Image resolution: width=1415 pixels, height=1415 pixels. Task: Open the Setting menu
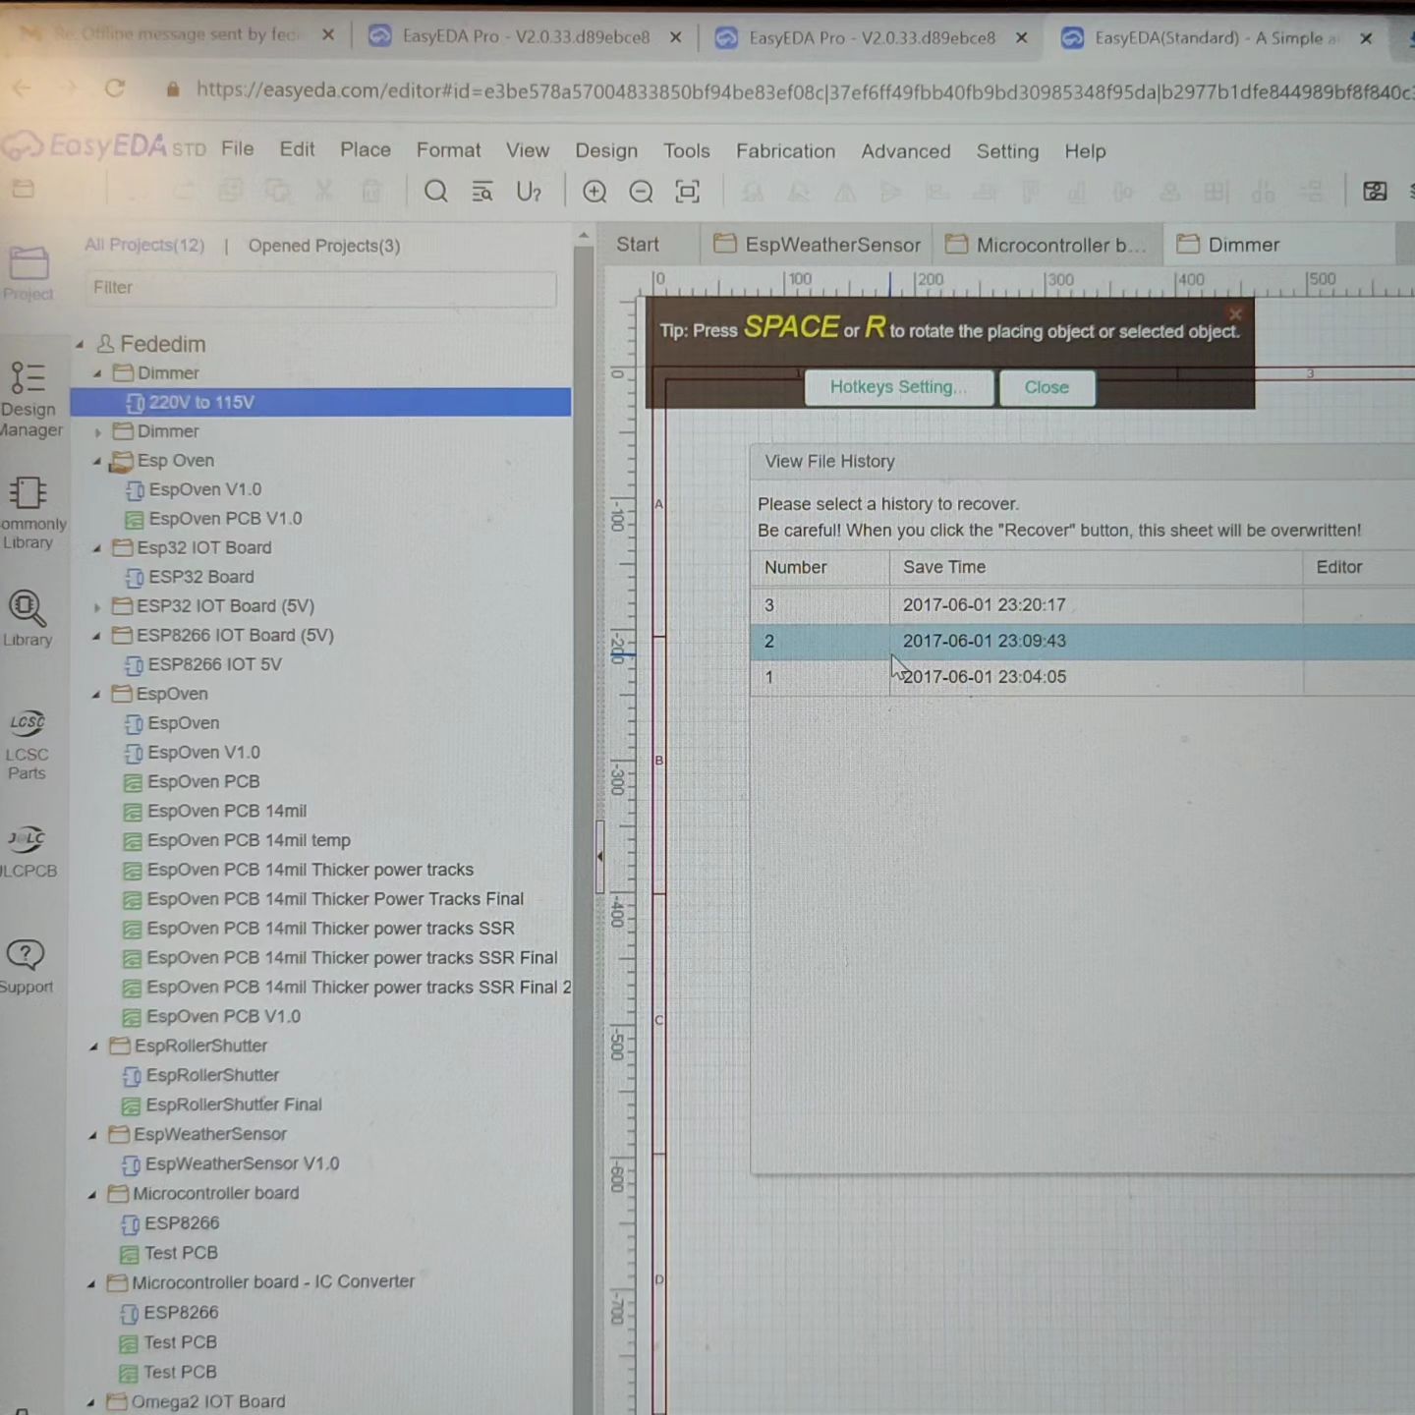click(x=1007, y=151)
